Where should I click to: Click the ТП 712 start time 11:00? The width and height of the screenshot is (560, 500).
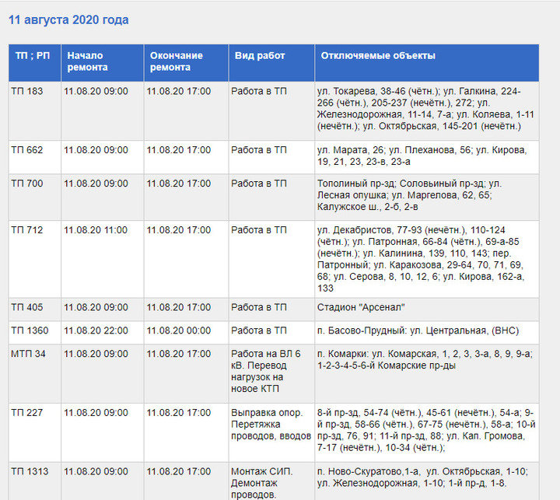tap(96, 230)
